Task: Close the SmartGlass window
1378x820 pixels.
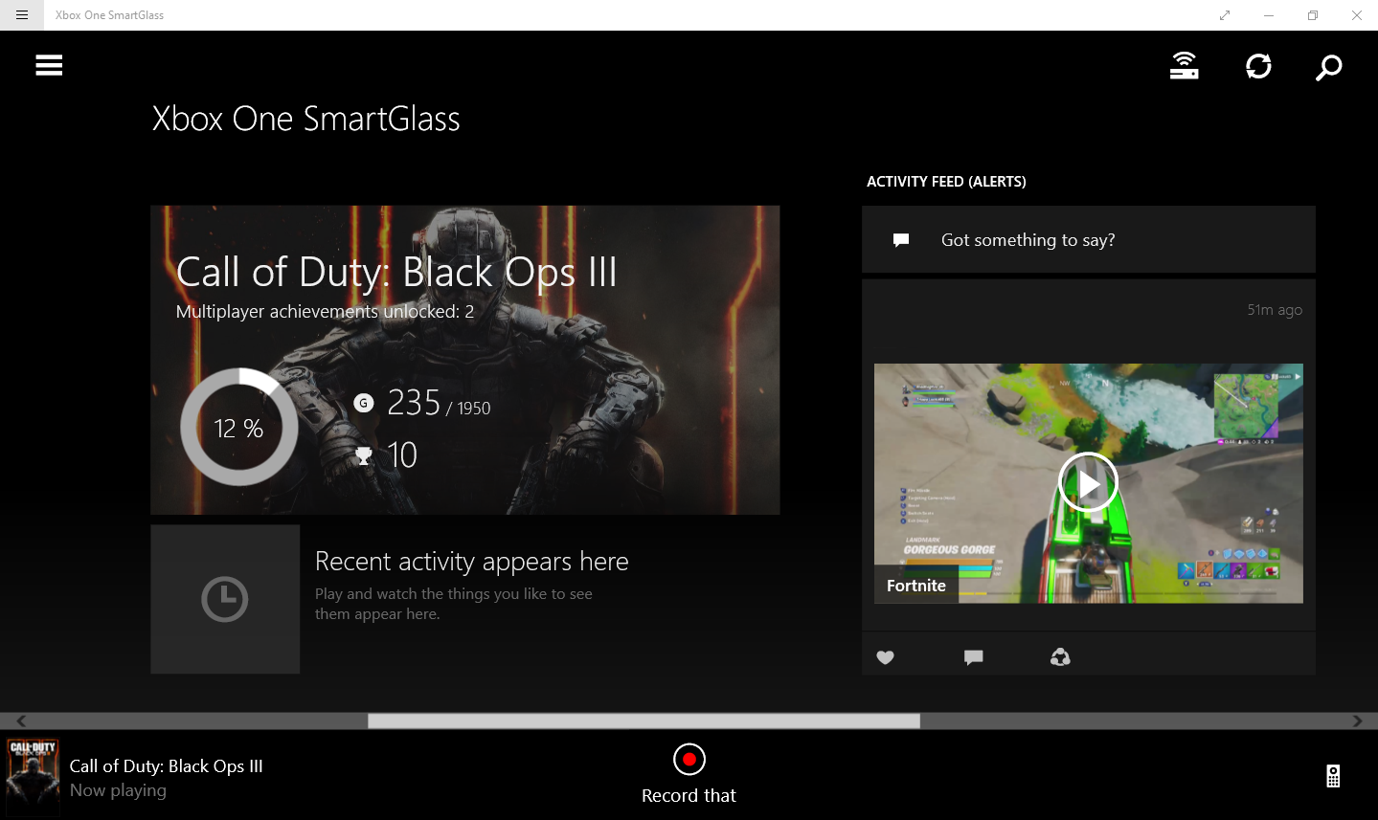Action: pyautogui.click(x=1356, y=15)
